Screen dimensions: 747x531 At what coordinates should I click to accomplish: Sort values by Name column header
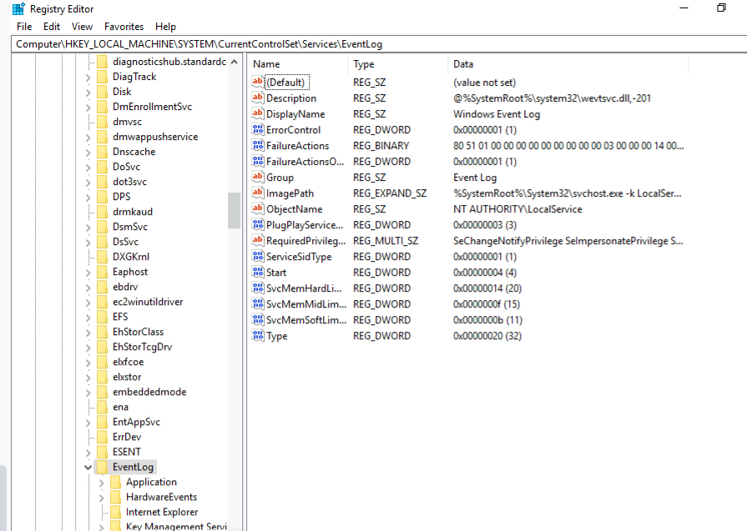[x=298, y=64]
